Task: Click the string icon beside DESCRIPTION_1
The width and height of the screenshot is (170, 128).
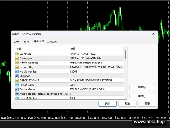Action: 17,81
